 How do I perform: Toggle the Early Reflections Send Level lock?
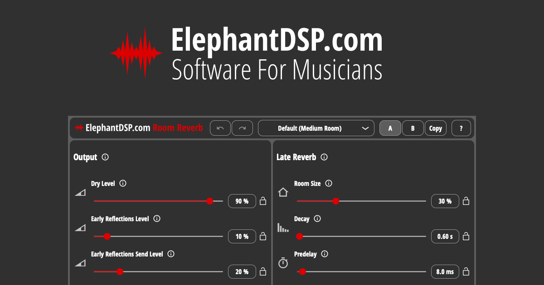click(263, 271)
